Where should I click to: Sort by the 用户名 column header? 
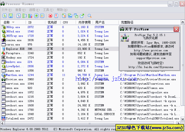(x=106, y=22)
